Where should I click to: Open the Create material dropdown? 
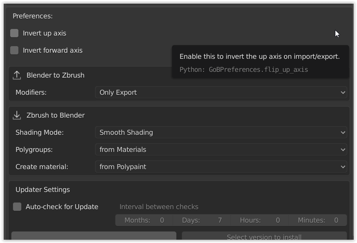point(221,167)
